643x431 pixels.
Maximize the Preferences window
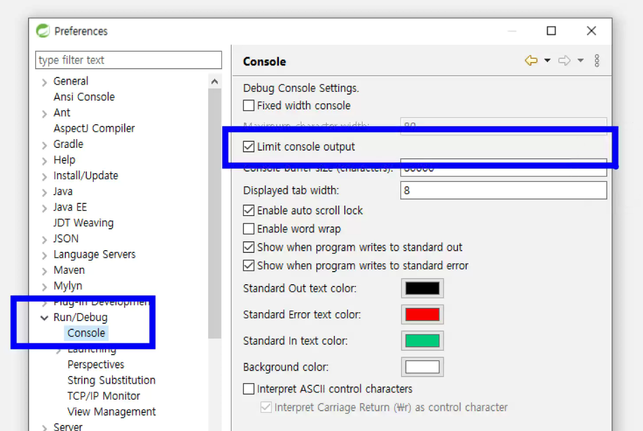coord(551,31)
